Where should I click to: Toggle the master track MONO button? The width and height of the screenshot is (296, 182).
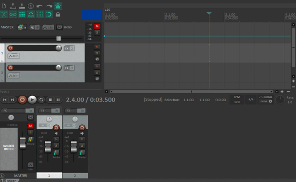60,27
